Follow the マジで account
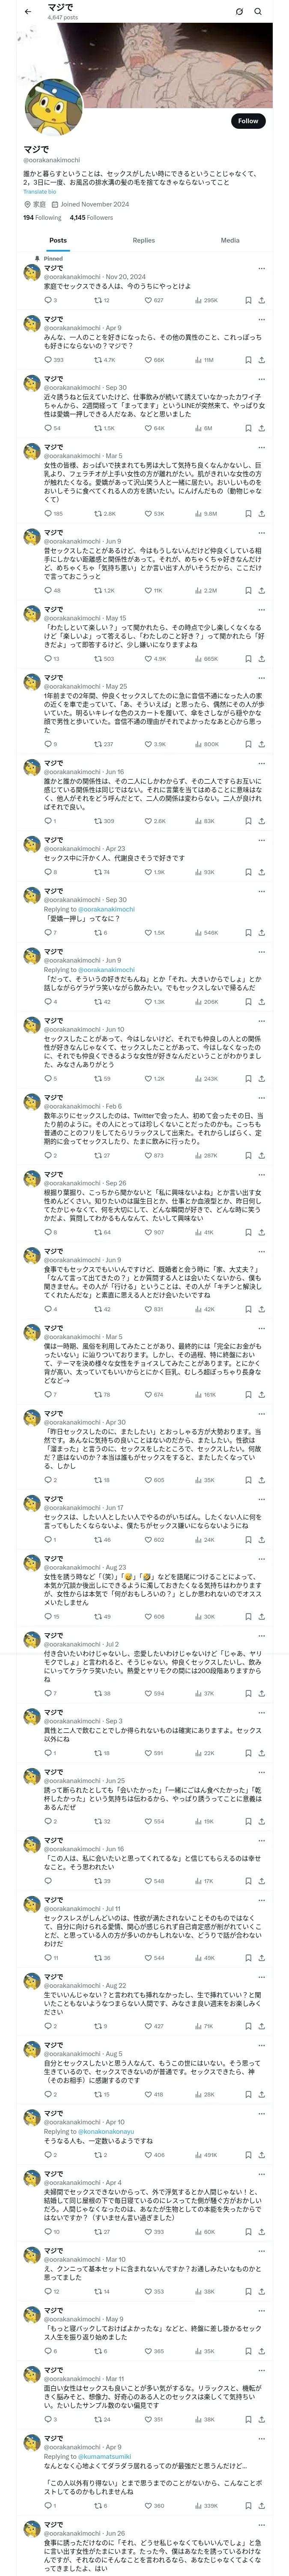This screenshot has width=289, height=2576. (248, 121)
